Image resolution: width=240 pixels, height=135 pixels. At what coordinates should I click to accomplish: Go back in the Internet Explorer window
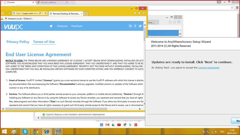(x=3, y=13)
